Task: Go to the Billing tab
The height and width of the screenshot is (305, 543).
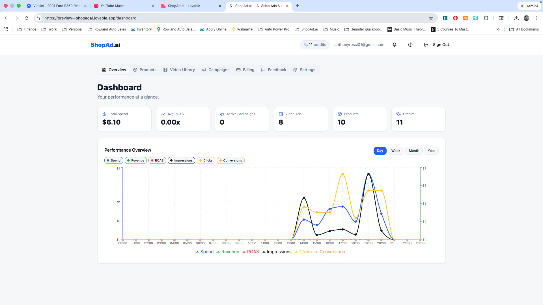Action: click(x=245, y=70)
